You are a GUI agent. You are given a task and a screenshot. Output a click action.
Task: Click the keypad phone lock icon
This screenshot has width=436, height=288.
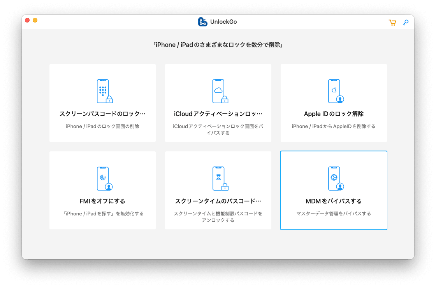click(105, 91)
